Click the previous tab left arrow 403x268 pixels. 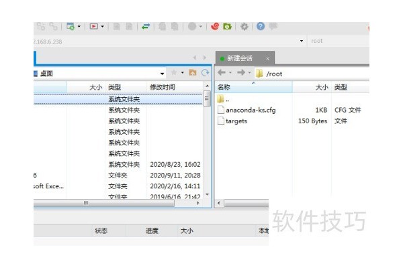coord(195,58)
